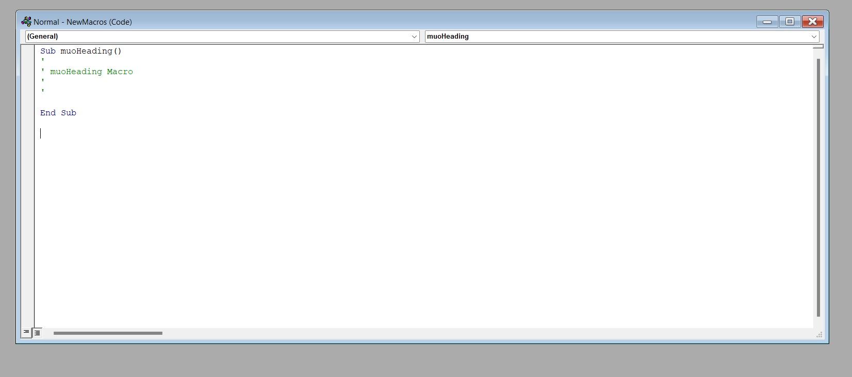Click the split bar above vertical scrollbar
This screenshot has height=377, width=852.
(818, 46)
